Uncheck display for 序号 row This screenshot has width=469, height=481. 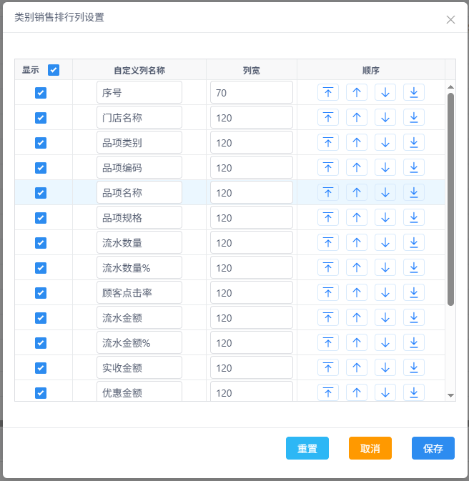point(41,93)
